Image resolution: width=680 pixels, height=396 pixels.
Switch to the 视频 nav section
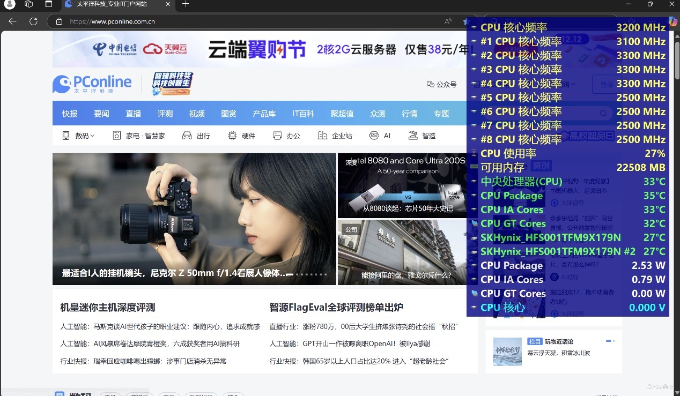[197, 114]
